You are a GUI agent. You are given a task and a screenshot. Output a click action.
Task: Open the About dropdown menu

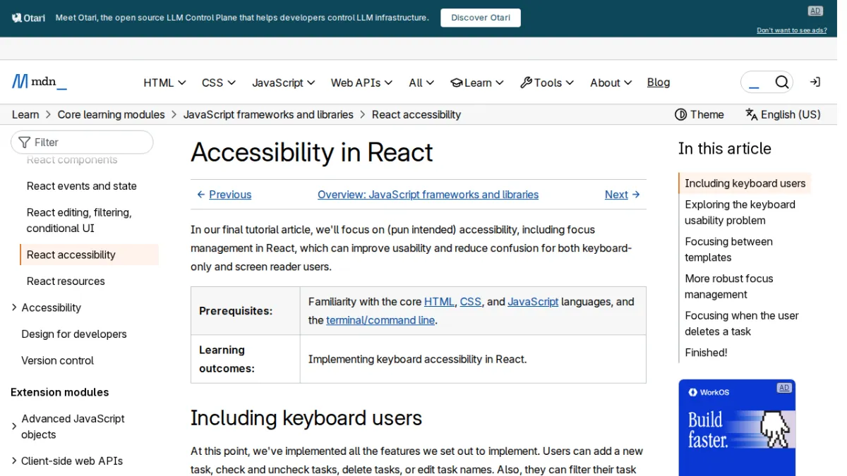pyautogui.click(x=611, y=83)
